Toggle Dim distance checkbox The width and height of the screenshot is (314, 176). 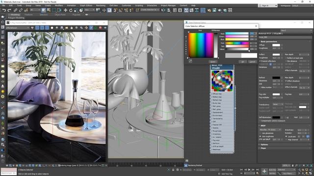pyautogui.click(x=286, y=61)
